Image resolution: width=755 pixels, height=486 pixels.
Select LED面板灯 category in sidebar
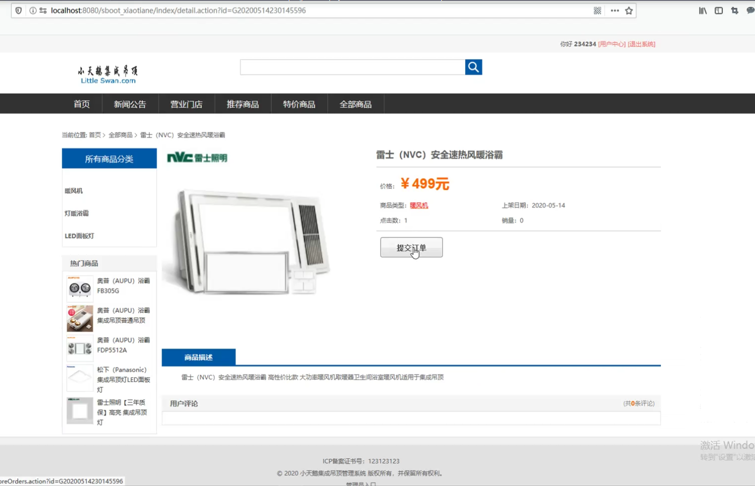click(79, 236)
